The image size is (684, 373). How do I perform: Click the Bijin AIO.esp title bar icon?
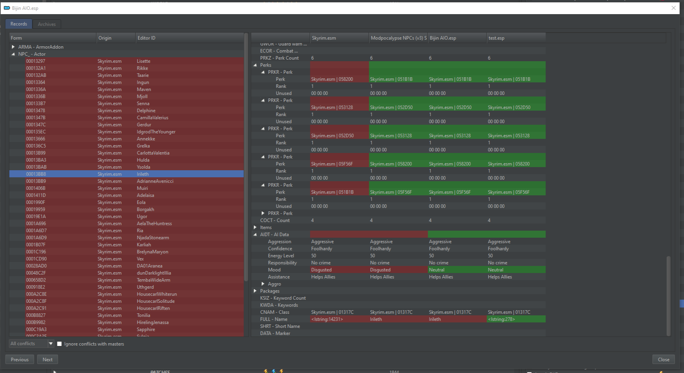(x=7, y=8)
